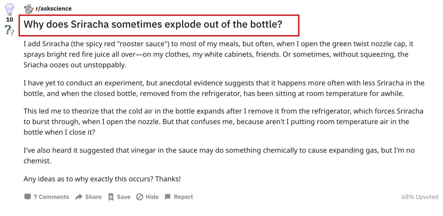Open the 7 Comments text link

tap(51, 197)
